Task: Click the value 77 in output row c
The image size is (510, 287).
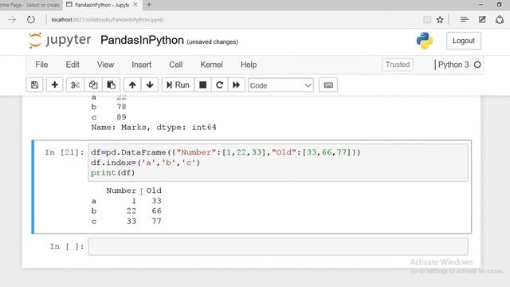Action: pos(156,222)
